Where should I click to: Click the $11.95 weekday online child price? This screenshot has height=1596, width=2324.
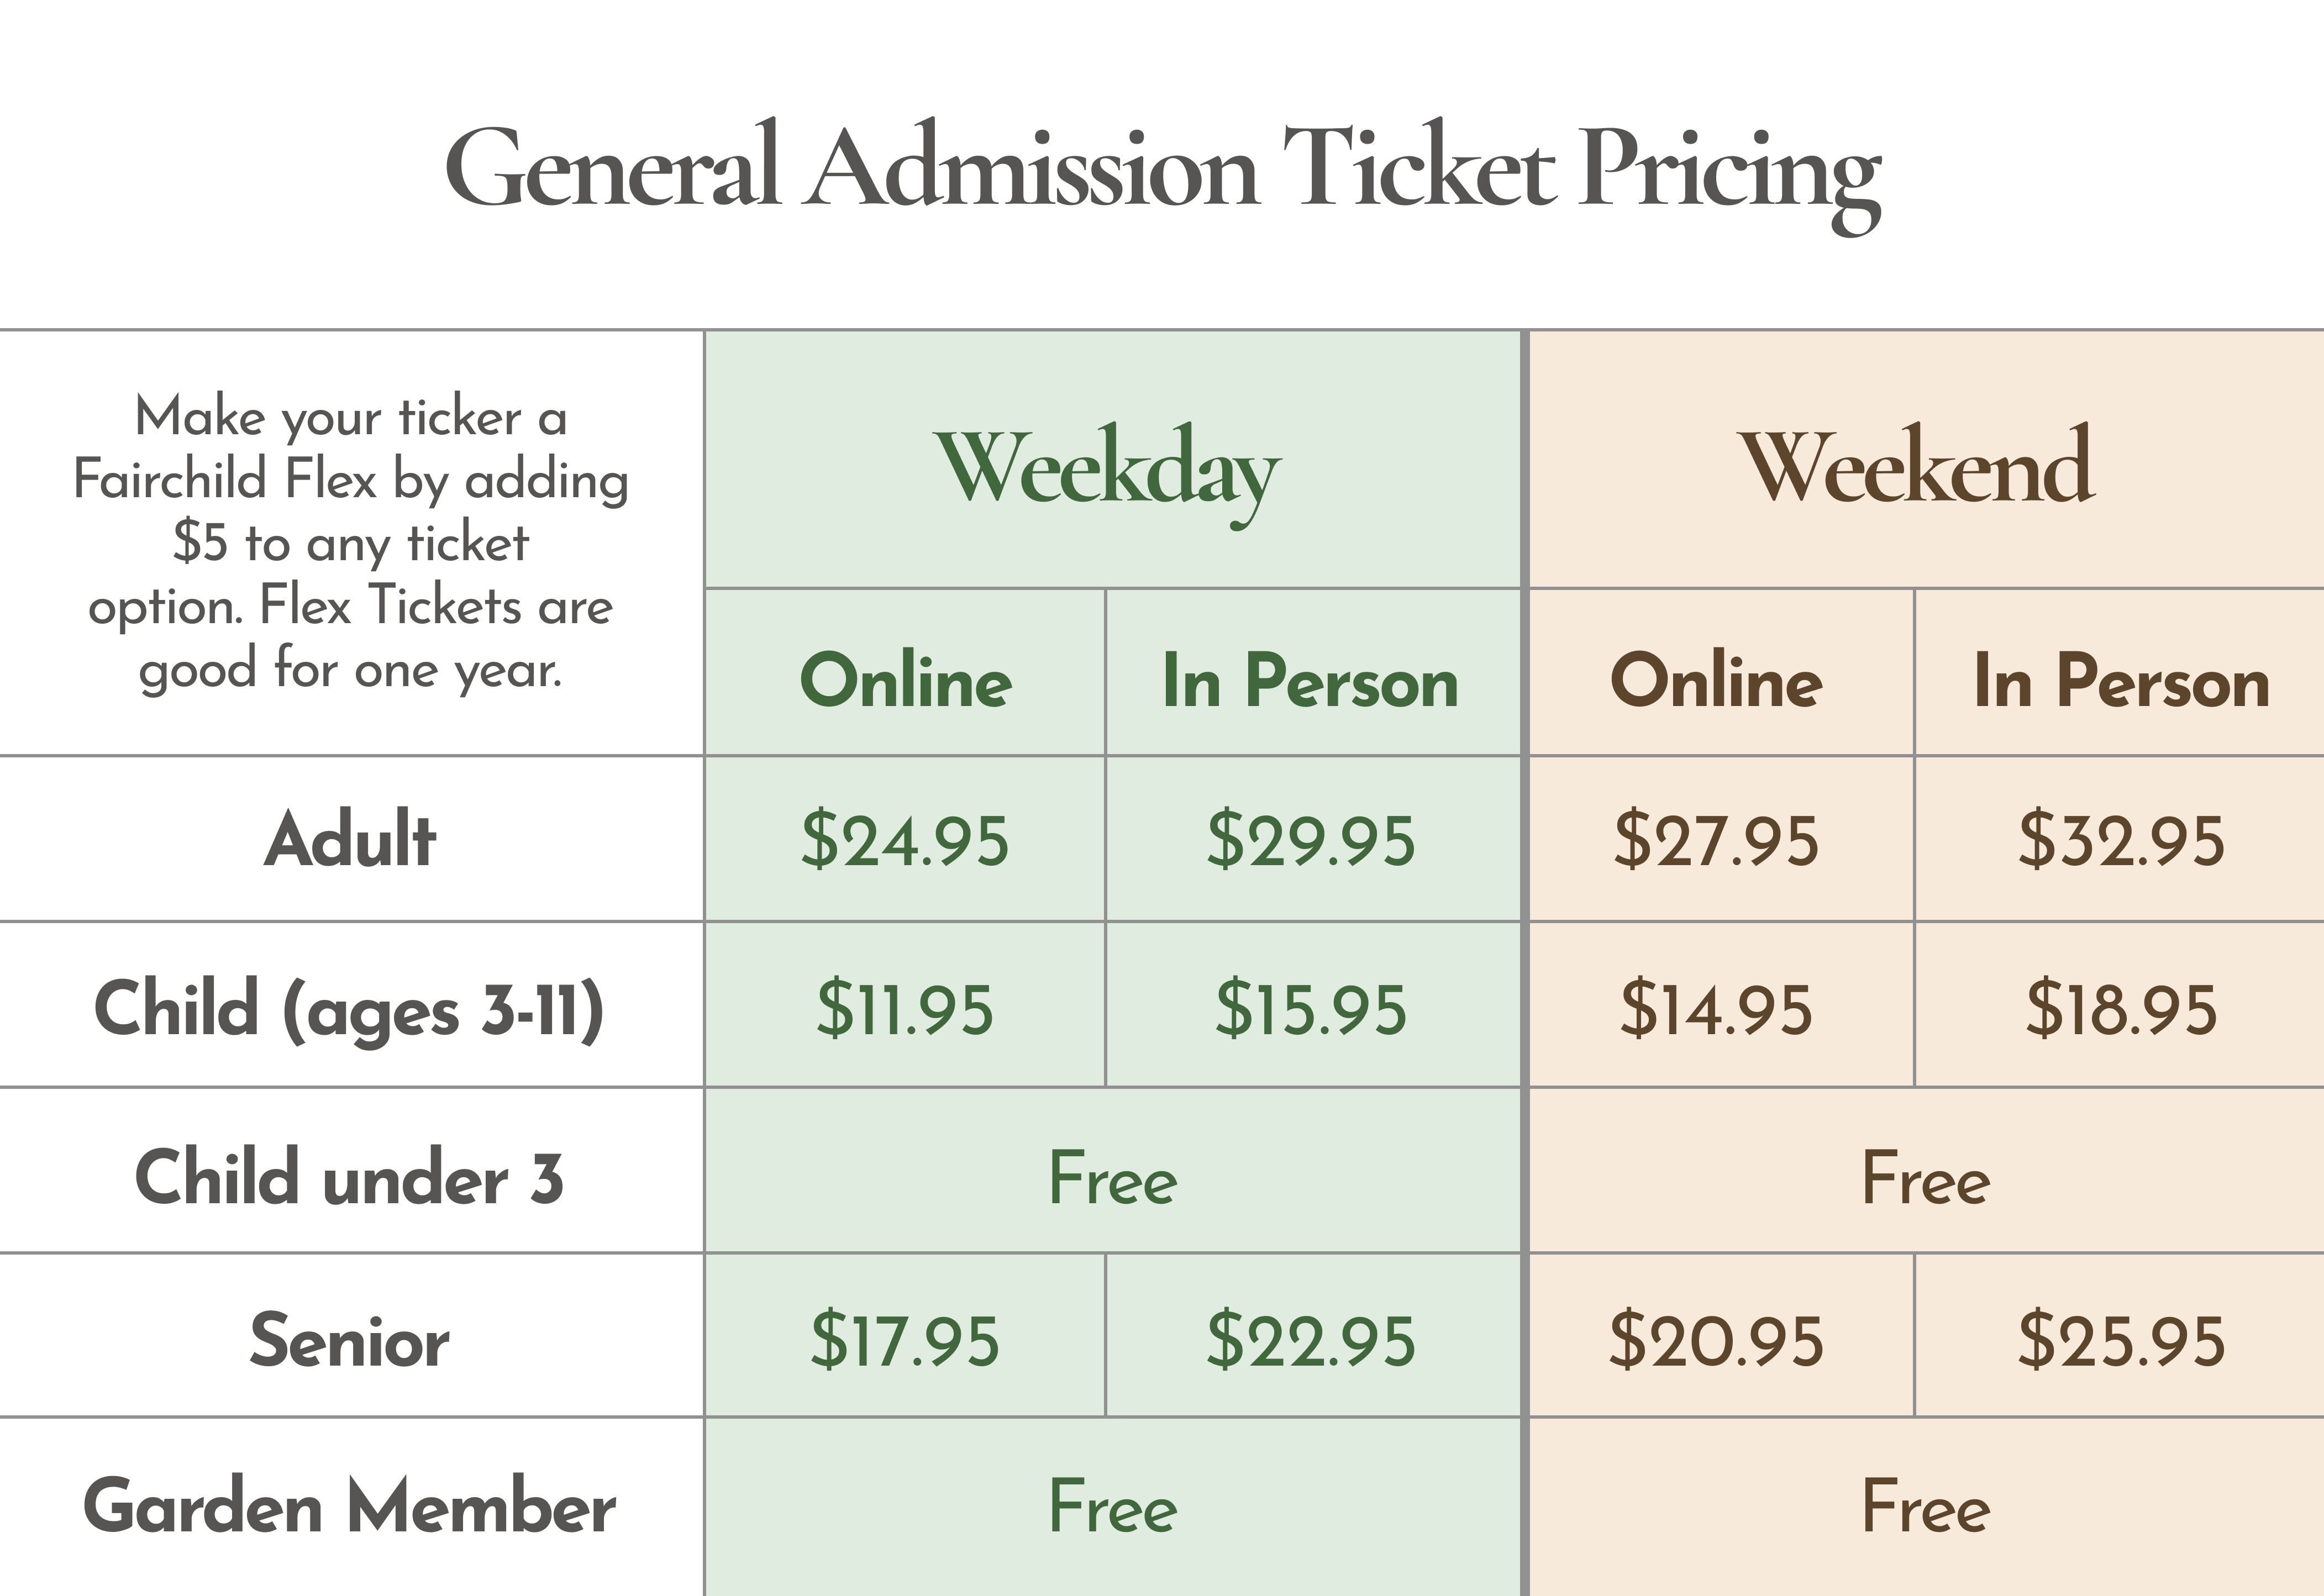(905, 1008)
